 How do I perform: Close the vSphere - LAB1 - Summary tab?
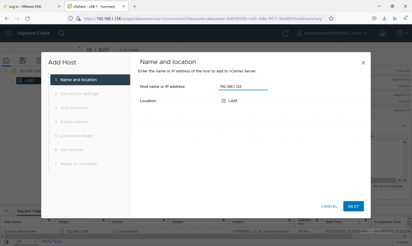124,6
